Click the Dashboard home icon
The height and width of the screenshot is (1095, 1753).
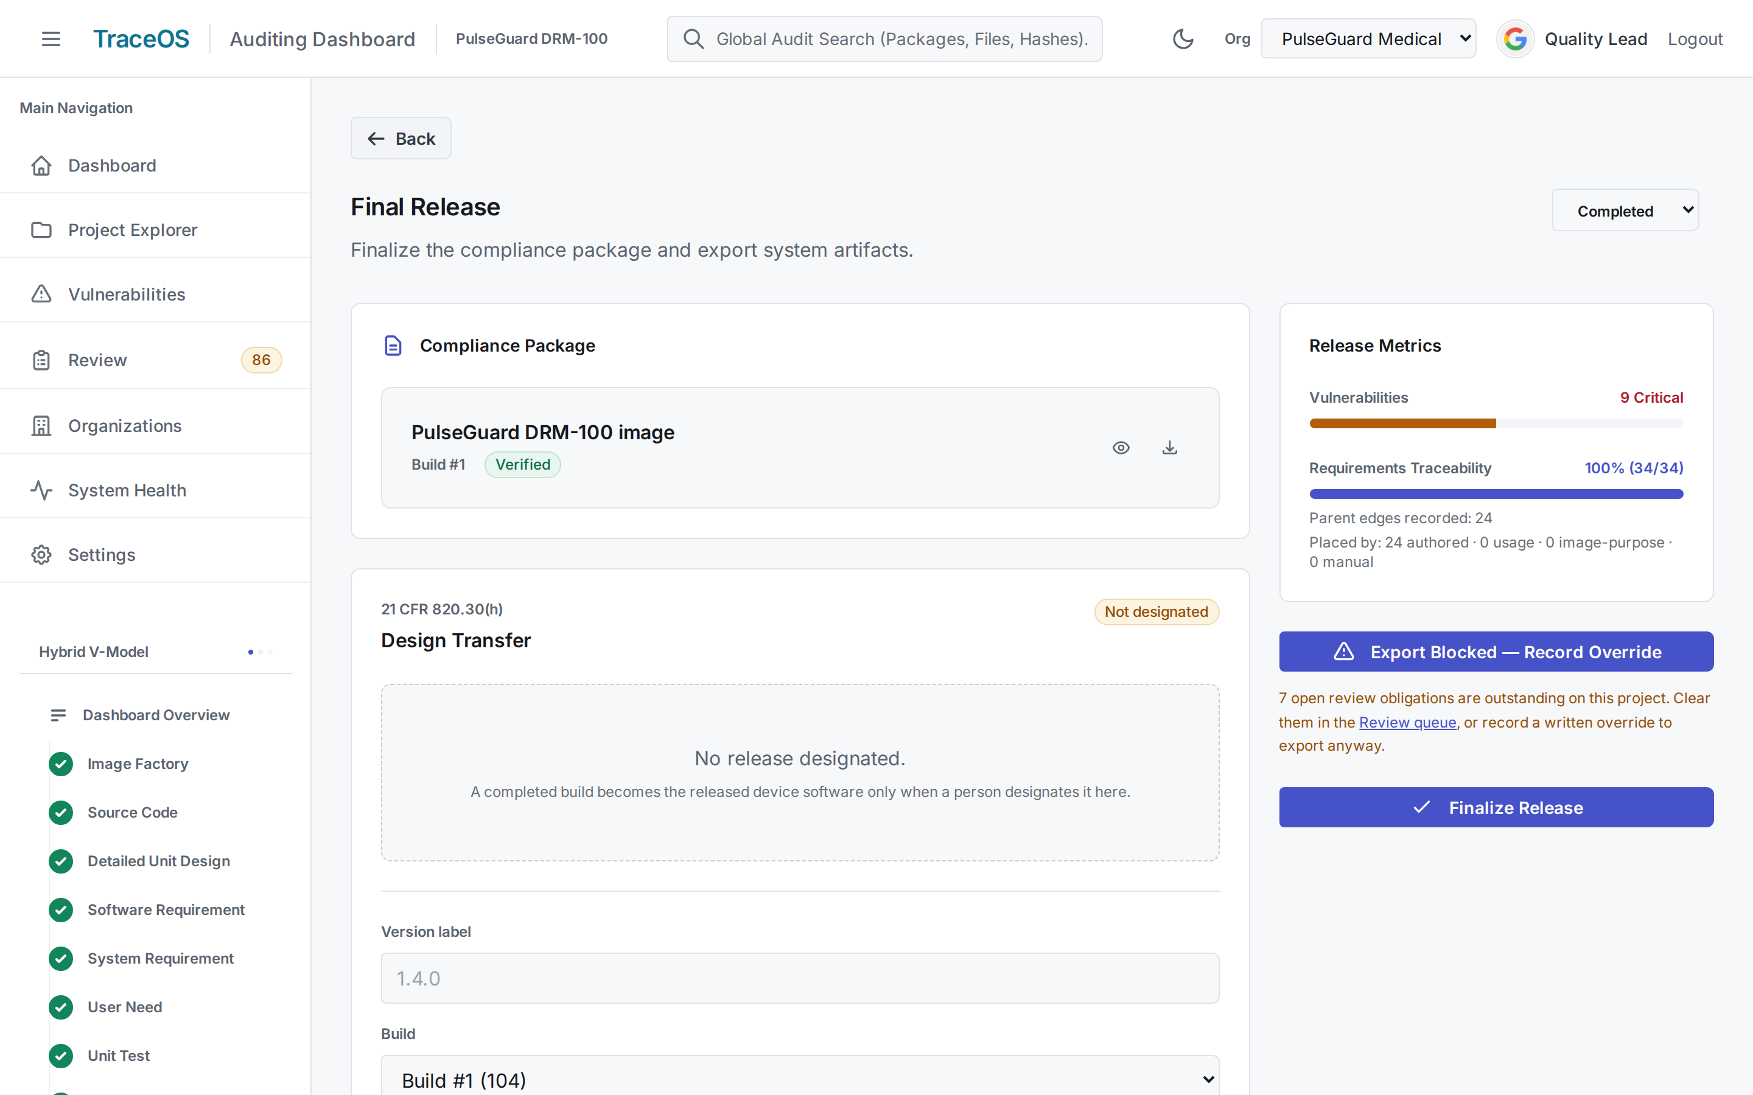tap(41, 166)
